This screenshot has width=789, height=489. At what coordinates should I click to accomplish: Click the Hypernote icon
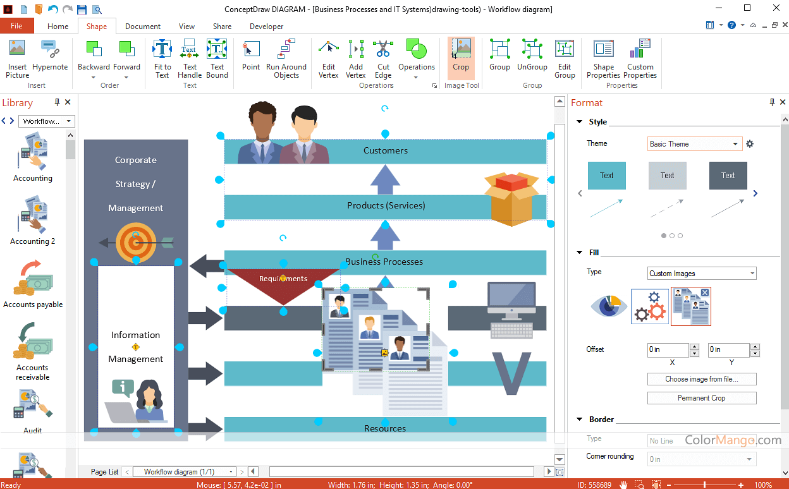49,57
